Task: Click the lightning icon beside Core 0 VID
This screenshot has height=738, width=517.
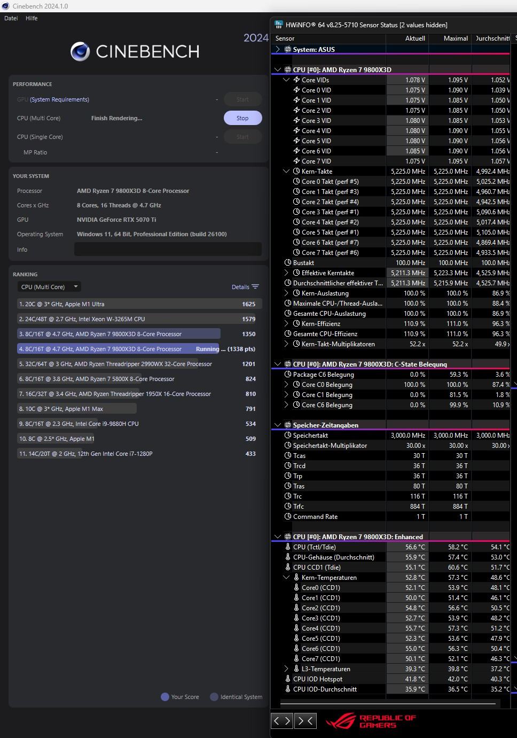Action: click(x=296, y=90)
